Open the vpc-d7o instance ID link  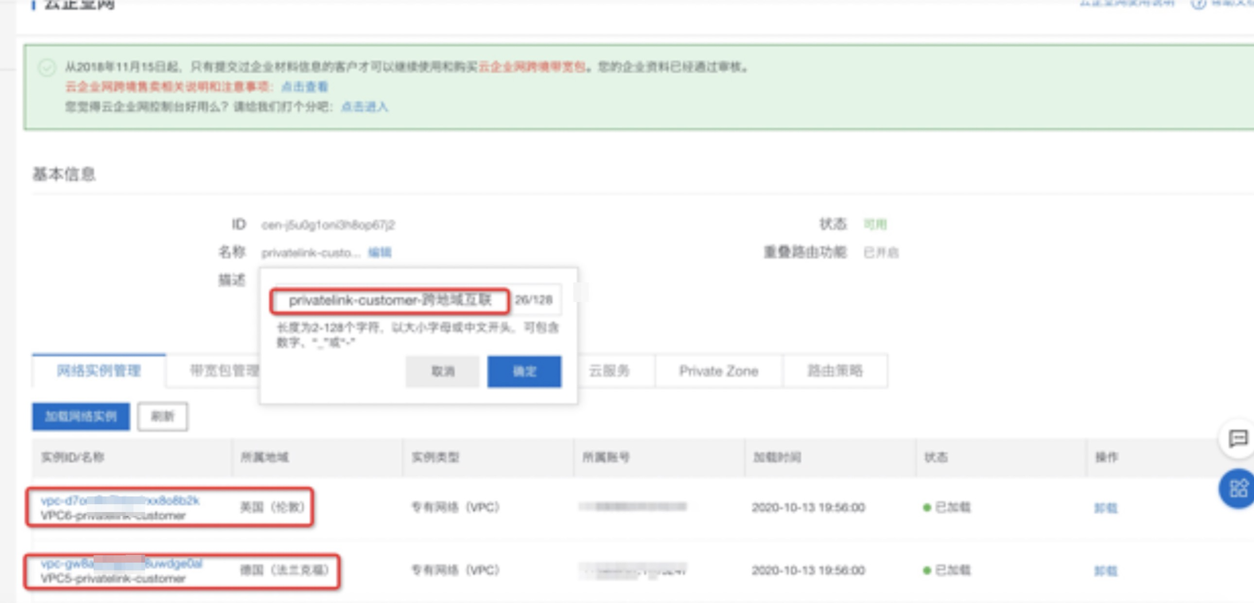[120, 500]
